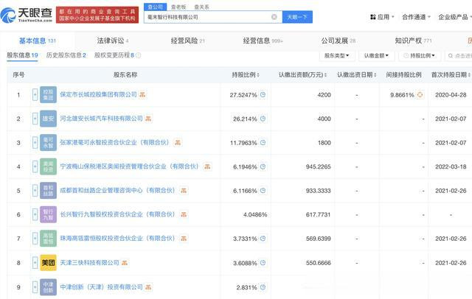Open history chart icon beside 3.6088%
This screenshot has height=299, width=472.
pyautogui.click(x=263, y=263)
